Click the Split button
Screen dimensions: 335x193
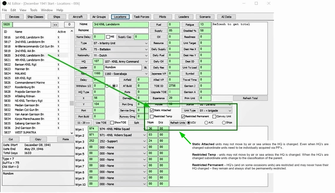click(137, 123)
